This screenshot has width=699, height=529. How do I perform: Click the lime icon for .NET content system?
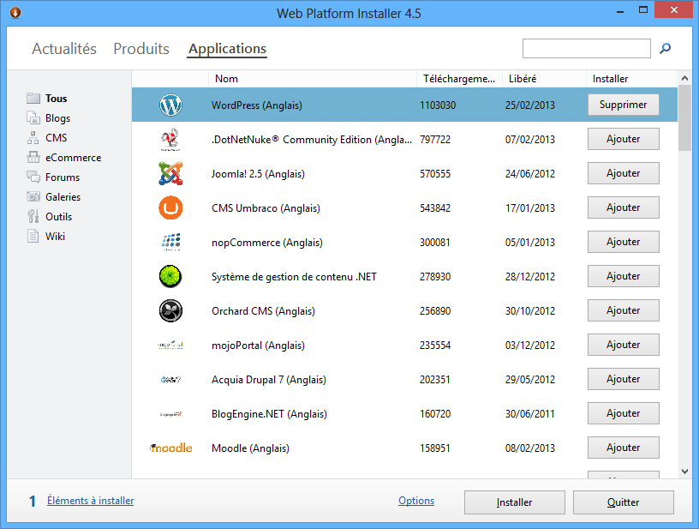point(170,276)
